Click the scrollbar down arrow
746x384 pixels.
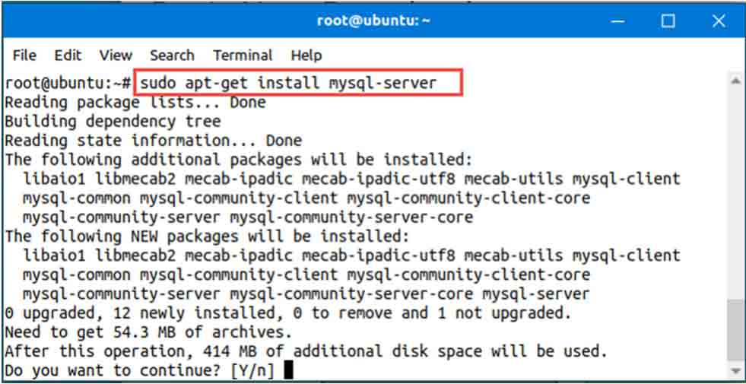click(736, 370)
